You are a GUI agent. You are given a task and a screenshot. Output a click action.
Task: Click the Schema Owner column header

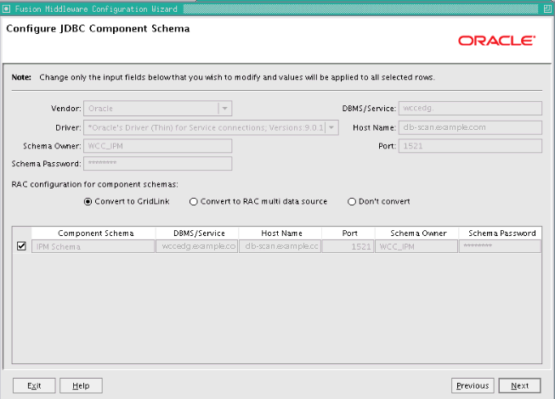coord(417,233)
